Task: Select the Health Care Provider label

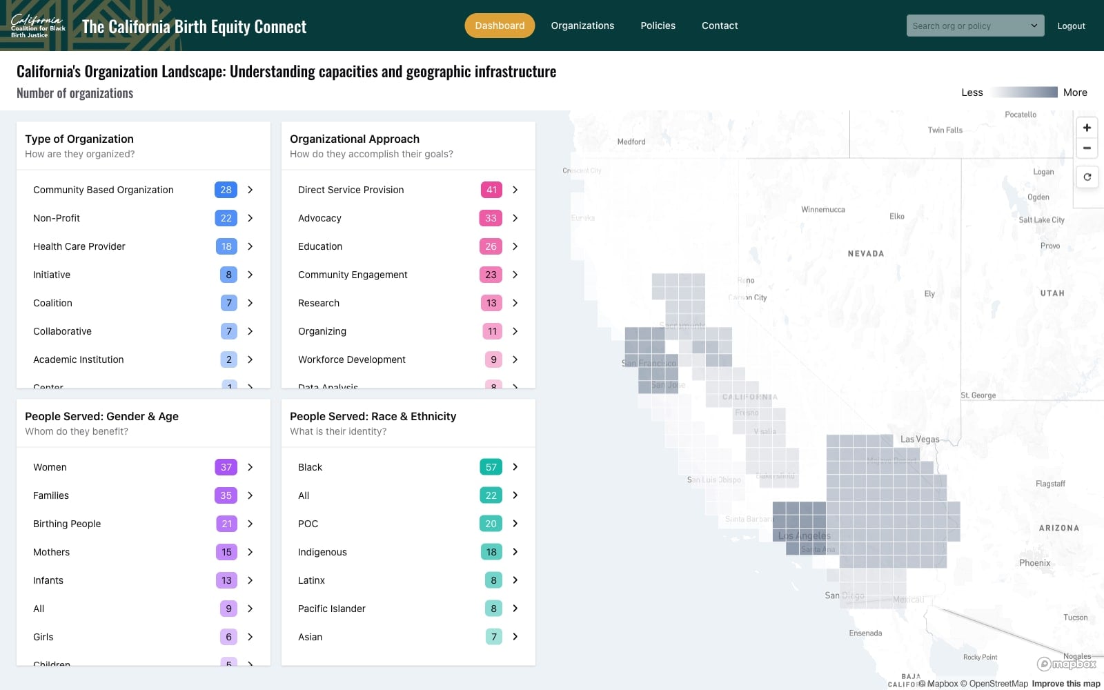Action: click(x=79, y=246)
